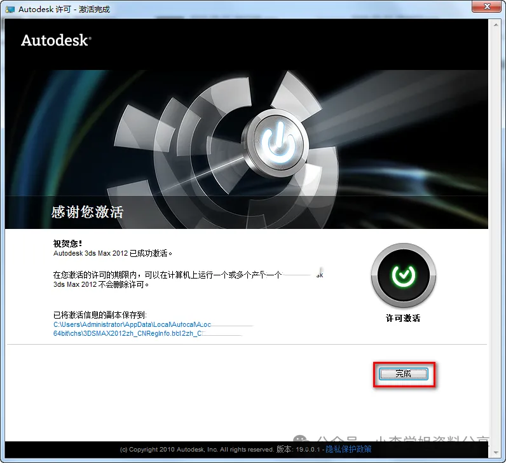Open the saved activation info file path link
Image resolution: width=506 pixels, height=463 pixels.
[x=132, y=329]
